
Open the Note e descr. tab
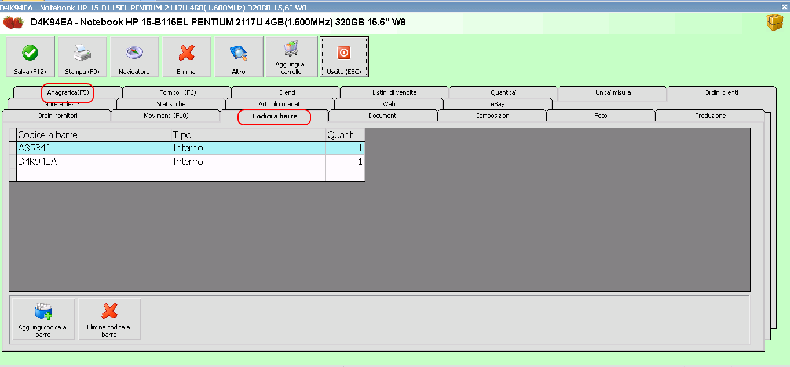pos(63,104)
